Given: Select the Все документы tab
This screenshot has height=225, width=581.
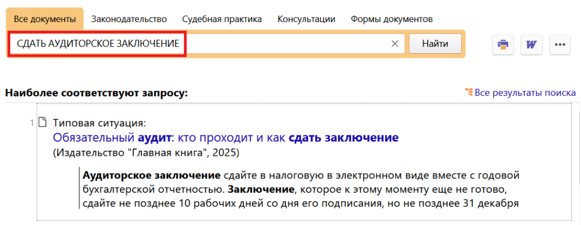Looking at the screenshot, I should pos(45,19).
